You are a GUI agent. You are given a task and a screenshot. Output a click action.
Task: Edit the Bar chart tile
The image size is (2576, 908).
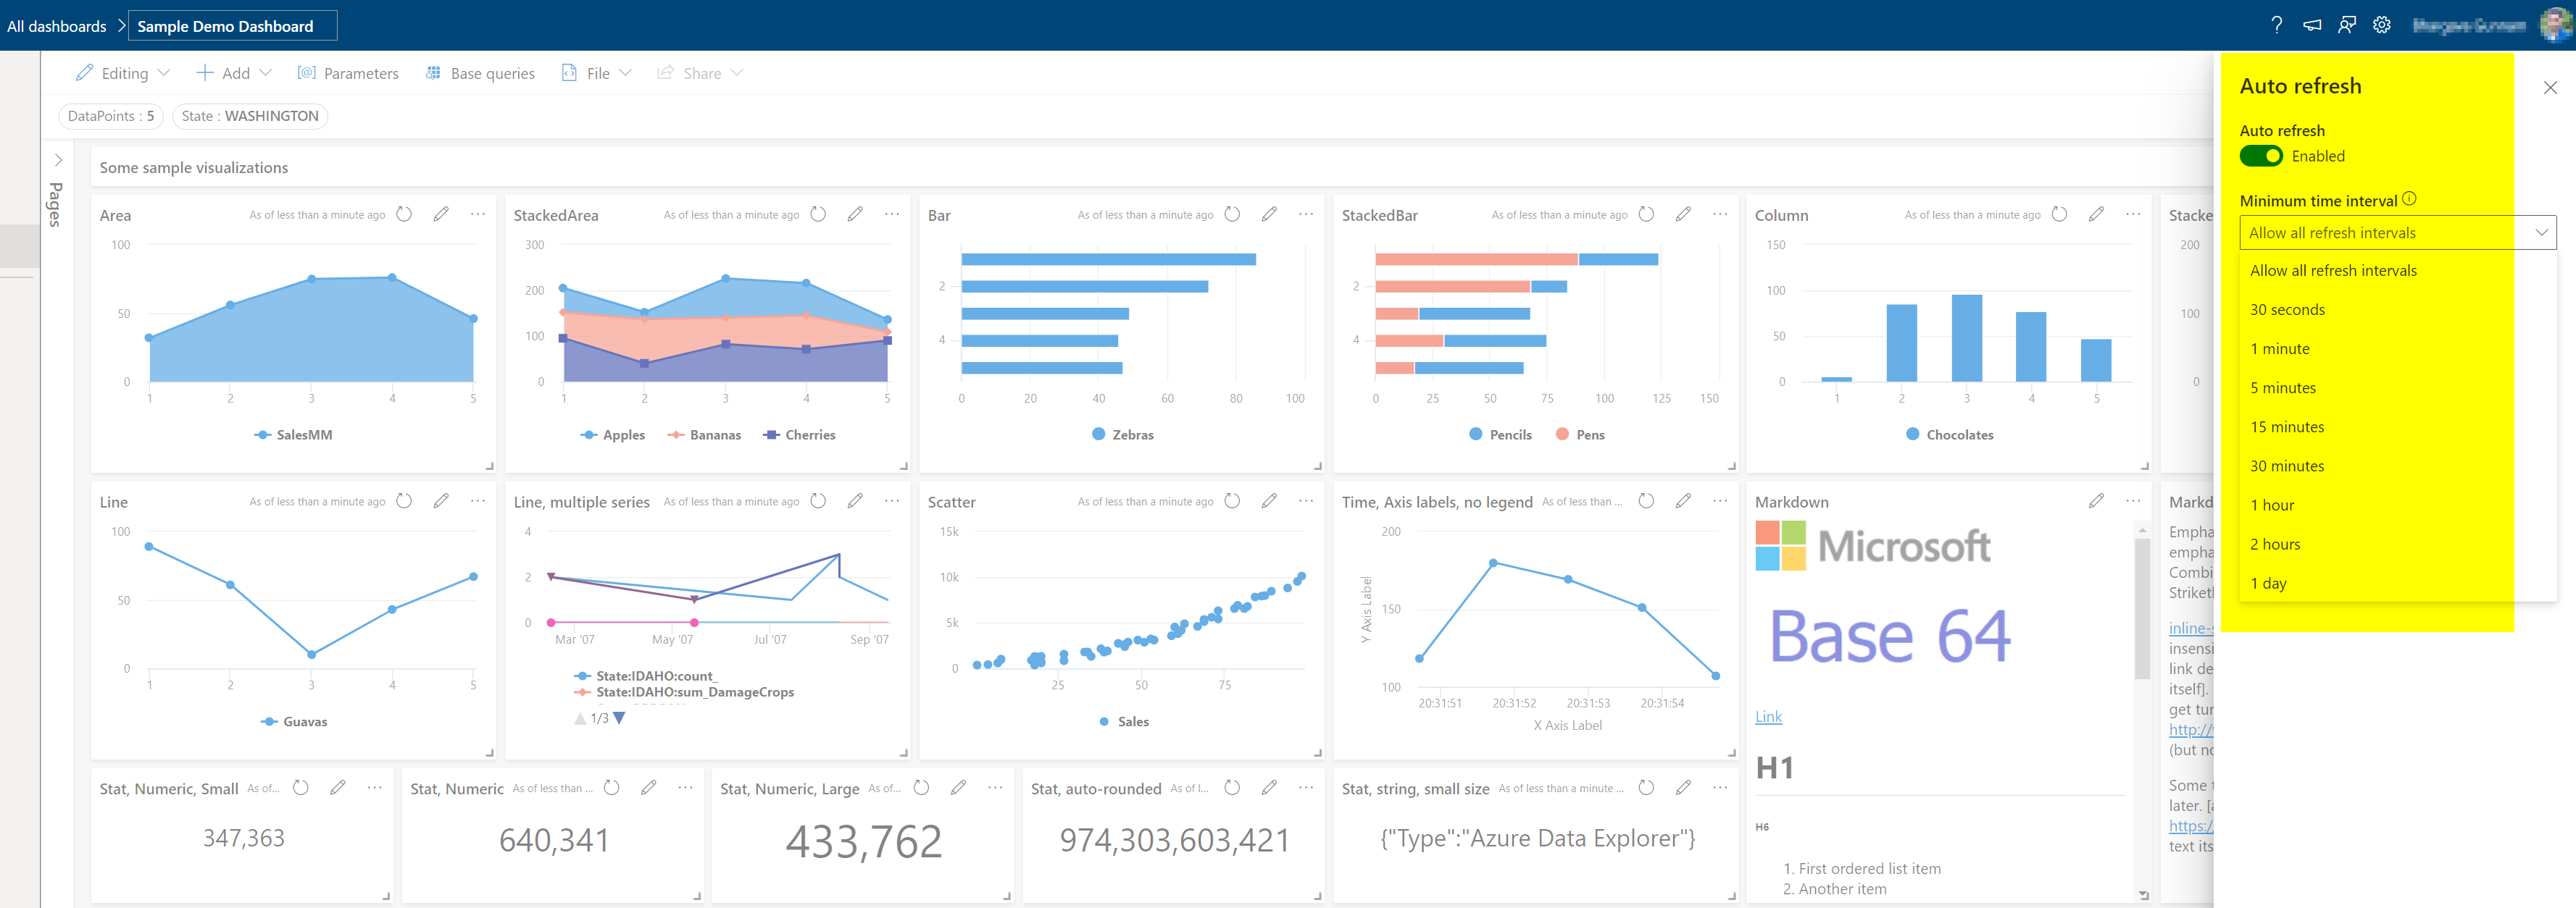pos(1269,214)
